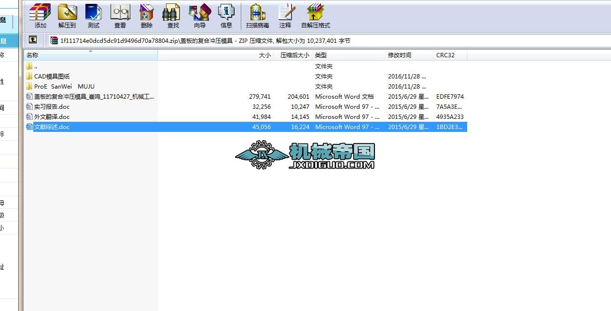Sort by the 大小 column header
611x311 pixels.
pyautogui.click(x=216, y=55)
